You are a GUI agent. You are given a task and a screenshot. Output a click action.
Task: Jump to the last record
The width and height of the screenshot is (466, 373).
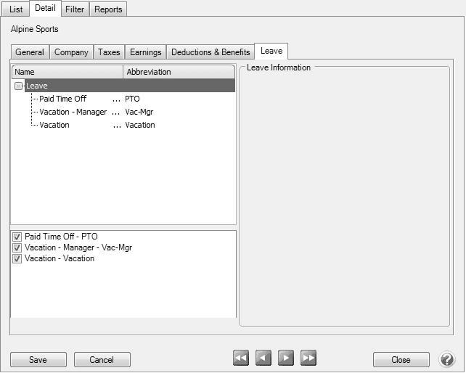click(x=308, y=358)
